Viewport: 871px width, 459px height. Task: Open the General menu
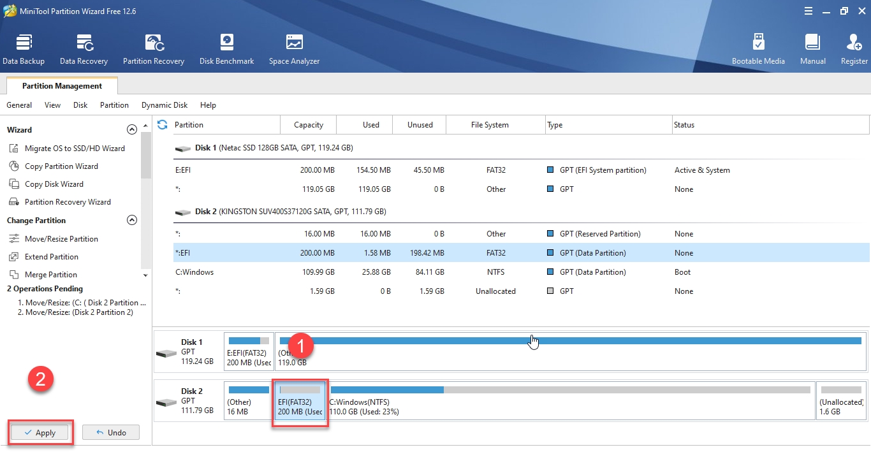pyautogui.click(x=19, y=105)
